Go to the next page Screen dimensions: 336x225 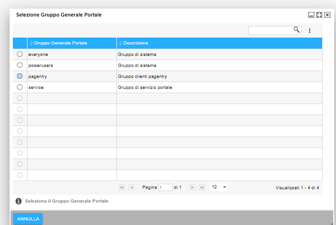coord(193,187)
